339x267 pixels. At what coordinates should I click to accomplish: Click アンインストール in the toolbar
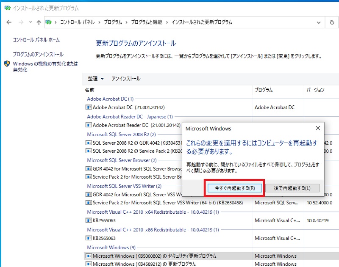[x=126, y=79]
